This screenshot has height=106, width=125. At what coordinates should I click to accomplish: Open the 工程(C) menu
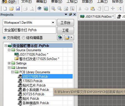point(72,1)
